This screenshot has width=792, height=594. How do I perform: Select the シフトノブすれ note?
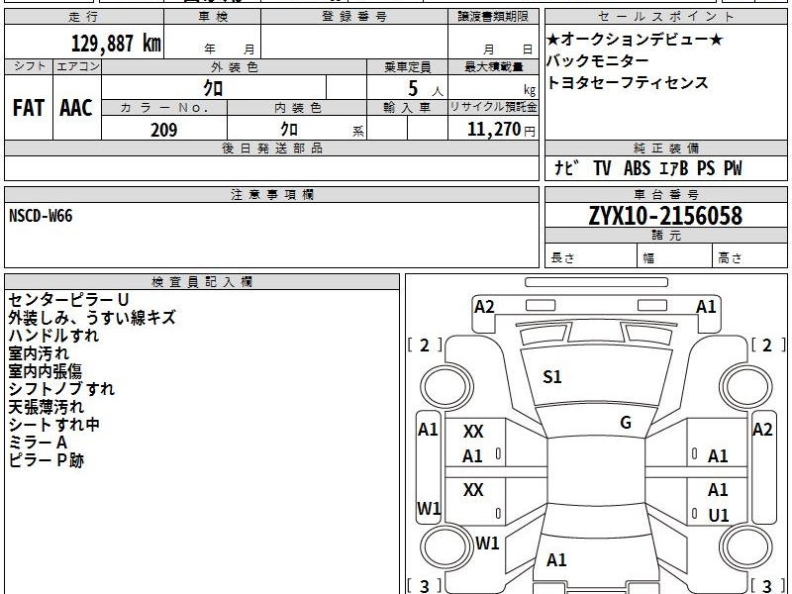tap(61, 389)
